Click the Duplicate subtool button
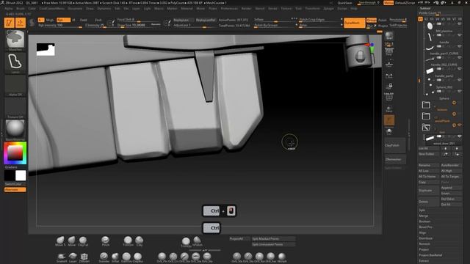This screenshot has width=470, height=264. coord(428,191)
